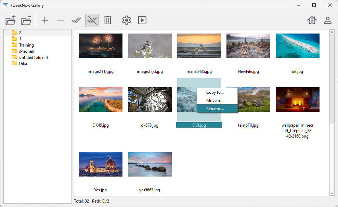The height and width of the screenshot is (207, 338).
Task: Go to home using the house icon
Action: coord(312,20)
